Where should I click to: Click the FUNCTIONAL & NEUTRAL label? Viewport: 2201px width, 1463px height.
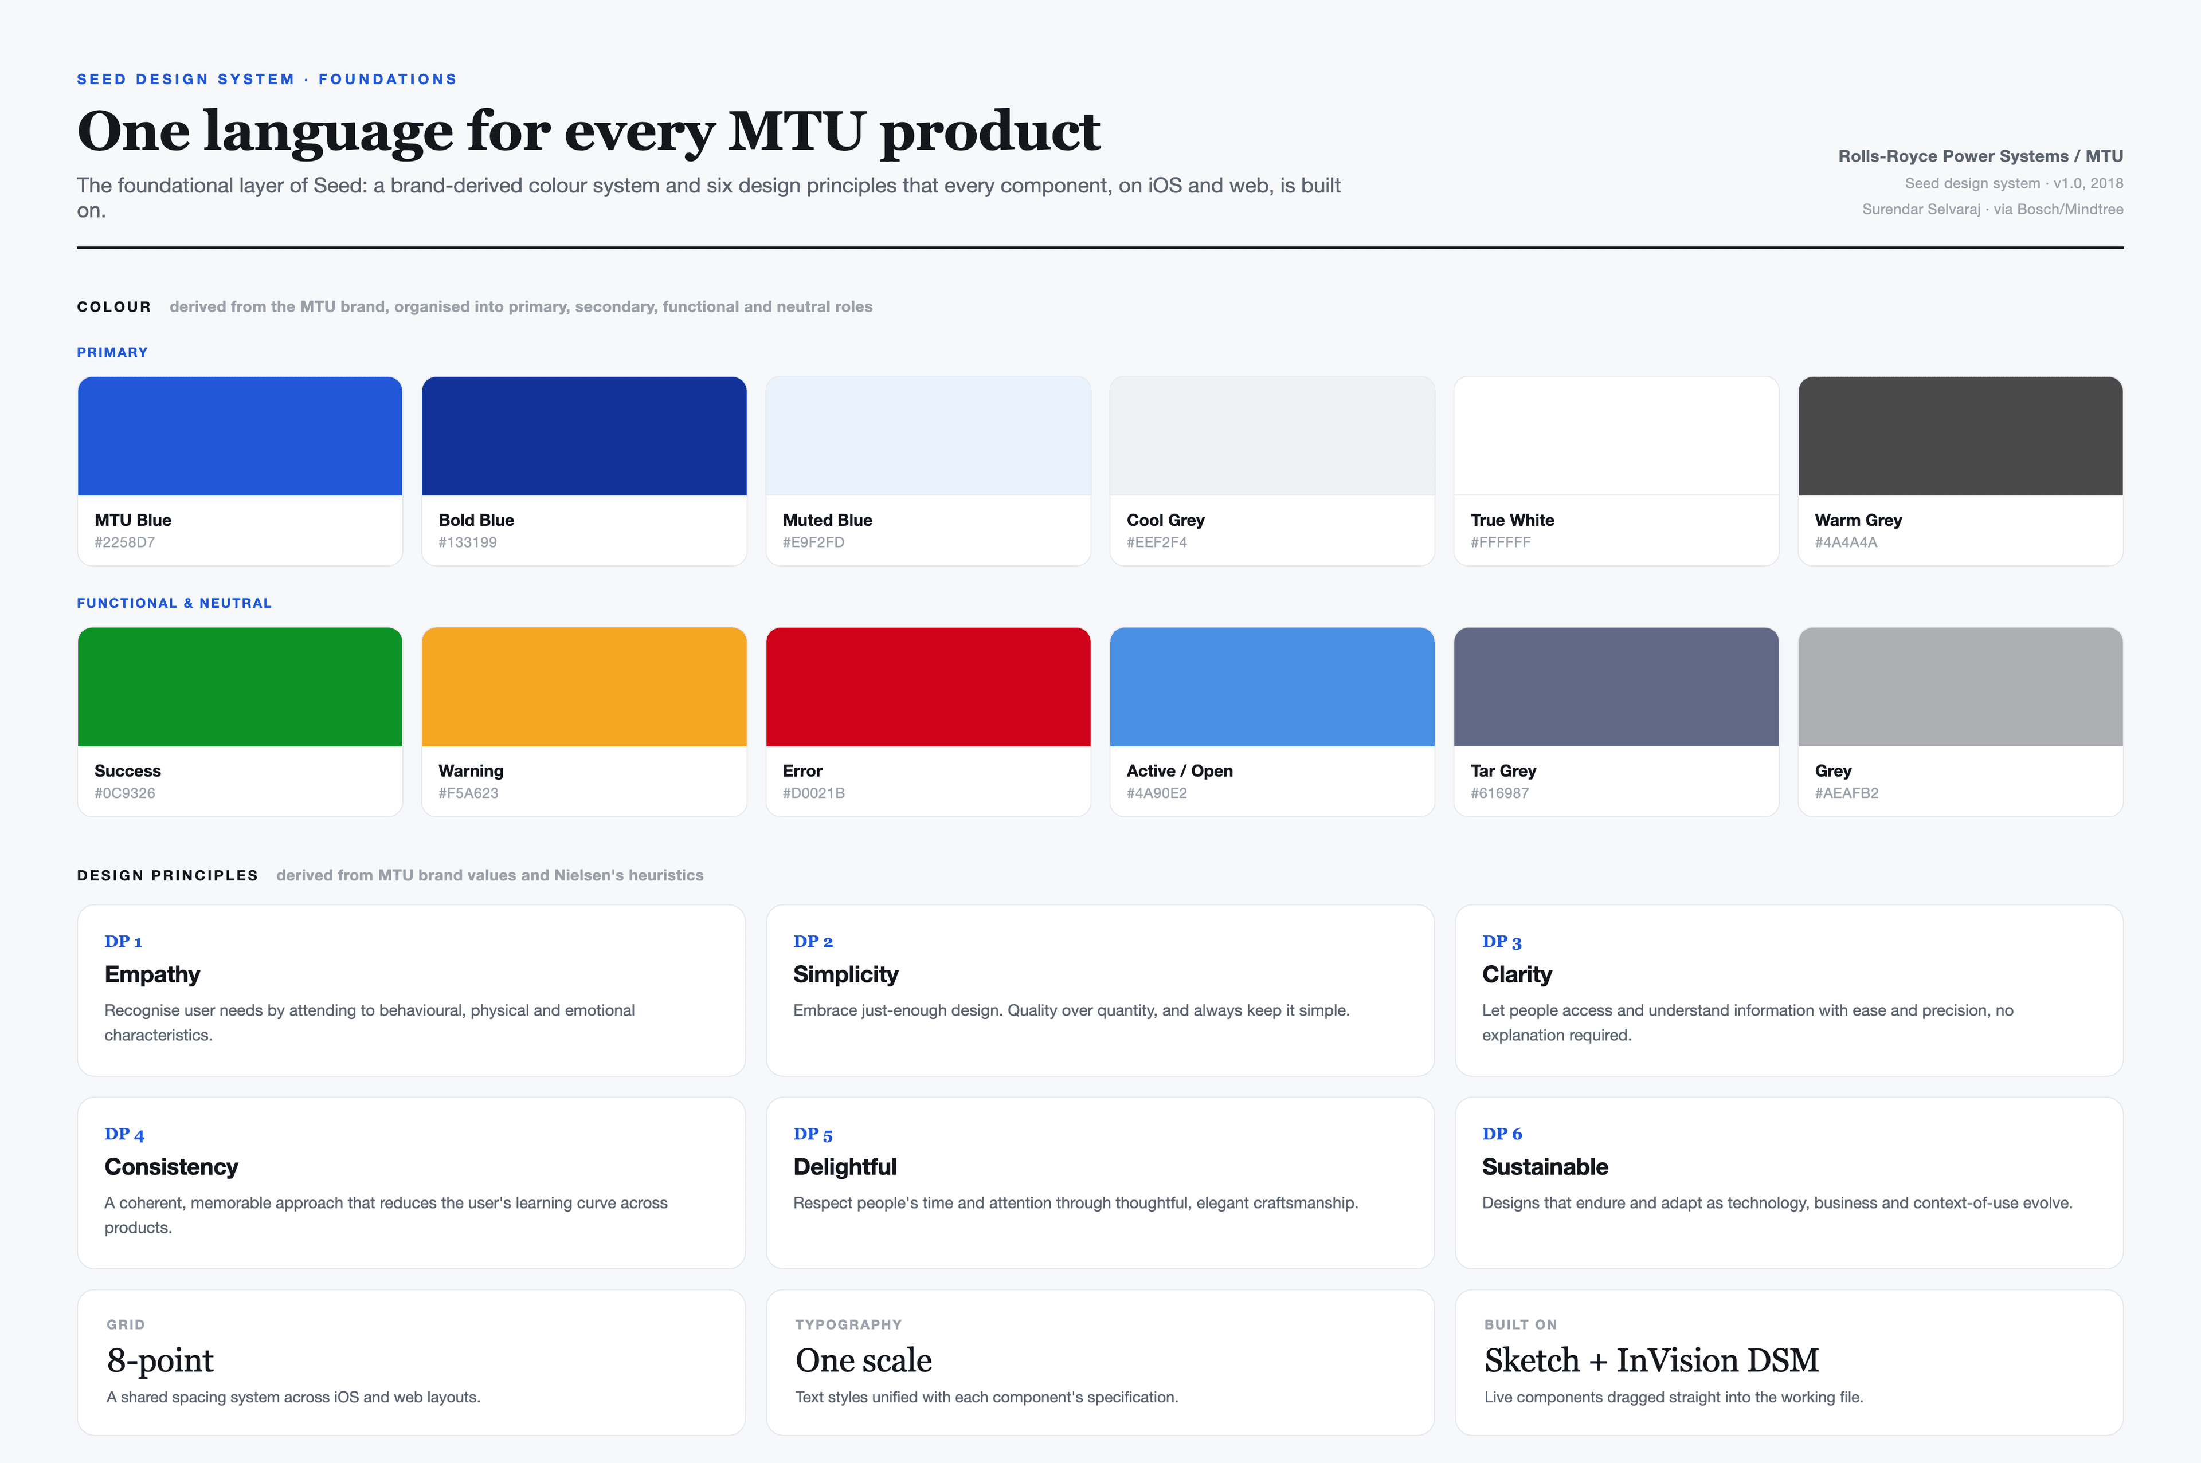(x=175, y=604)
